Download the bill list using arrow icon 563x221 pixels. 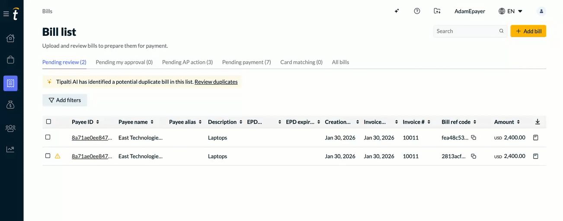point(537,122)
